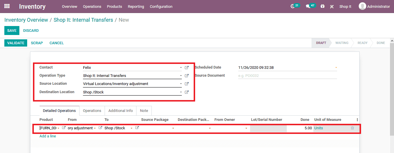
Task: Click the Source Document input field
Action: coord(288,75)
